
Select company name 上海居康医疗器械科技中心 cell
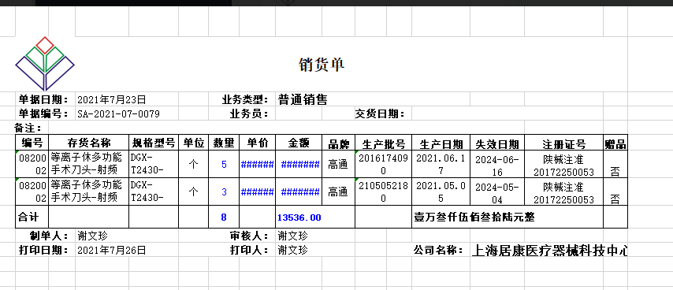(549, 250)
